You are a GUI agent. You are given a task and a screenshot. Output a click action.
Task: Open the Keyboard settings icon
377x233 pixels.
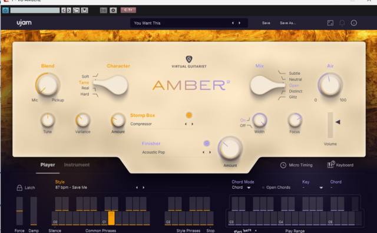click(x=331, y=165)
